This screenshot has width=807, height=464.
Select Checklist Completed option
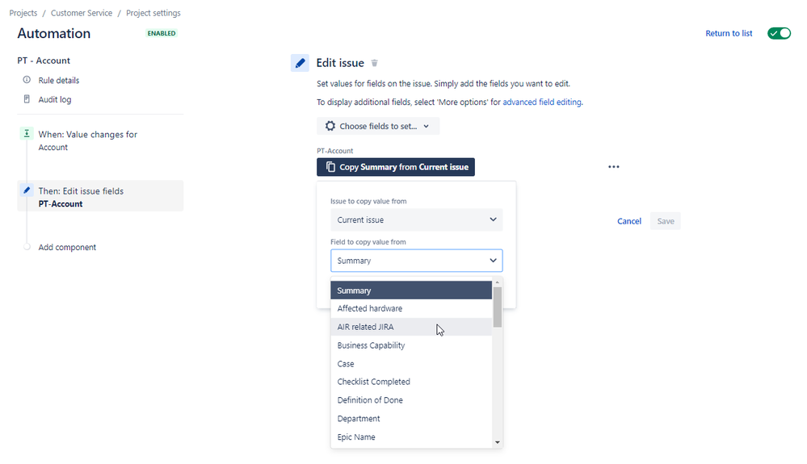coord(411,382)
